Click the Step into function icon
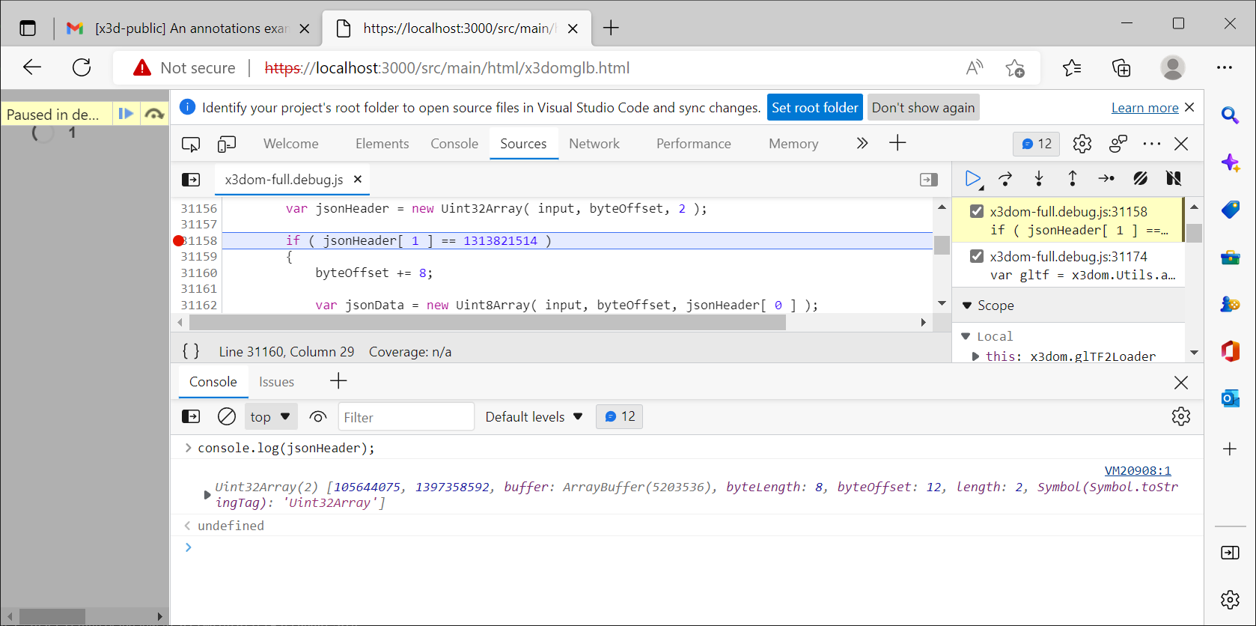The image size is (1256, 626). pos(1039,178)
